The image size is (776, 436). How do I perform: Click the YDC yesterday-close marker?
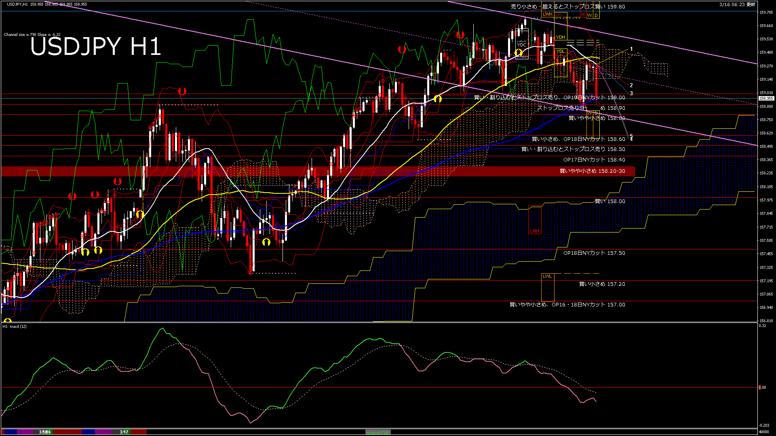522,44
